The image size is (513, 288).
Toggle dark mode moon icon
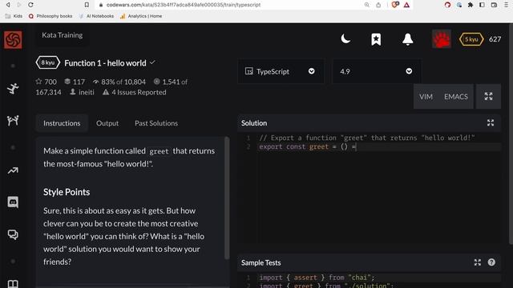(x=345, y=39)
